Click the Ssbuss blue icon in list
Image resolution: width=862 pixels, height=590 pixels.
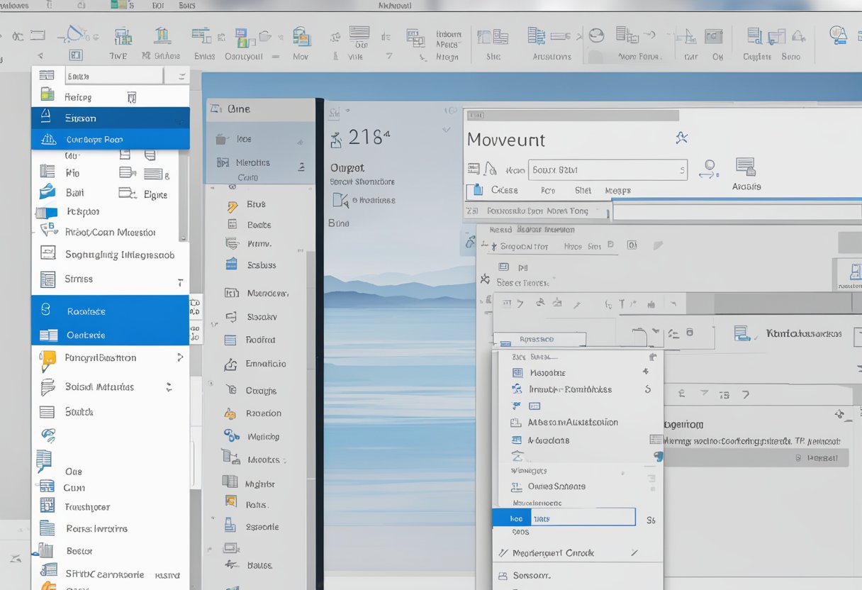click(x=231, y=265)
